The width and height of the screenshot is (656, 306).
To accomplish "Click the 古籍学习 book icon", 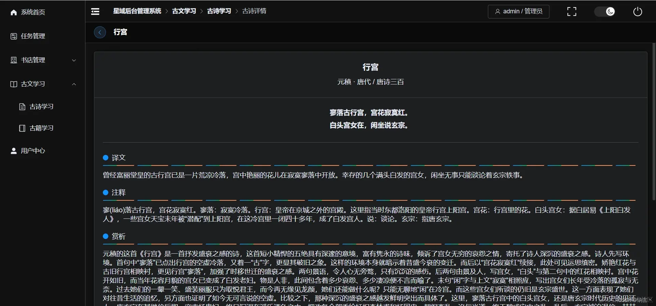I will click(x=22, y=128).
